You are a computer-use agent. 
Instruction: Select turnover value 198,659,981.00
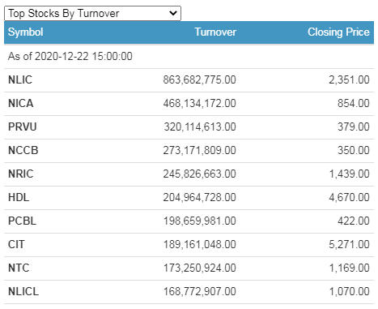200,221
